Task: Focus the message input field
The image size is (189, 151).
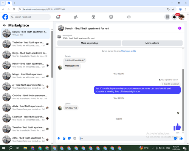Action: pos(126,139)
